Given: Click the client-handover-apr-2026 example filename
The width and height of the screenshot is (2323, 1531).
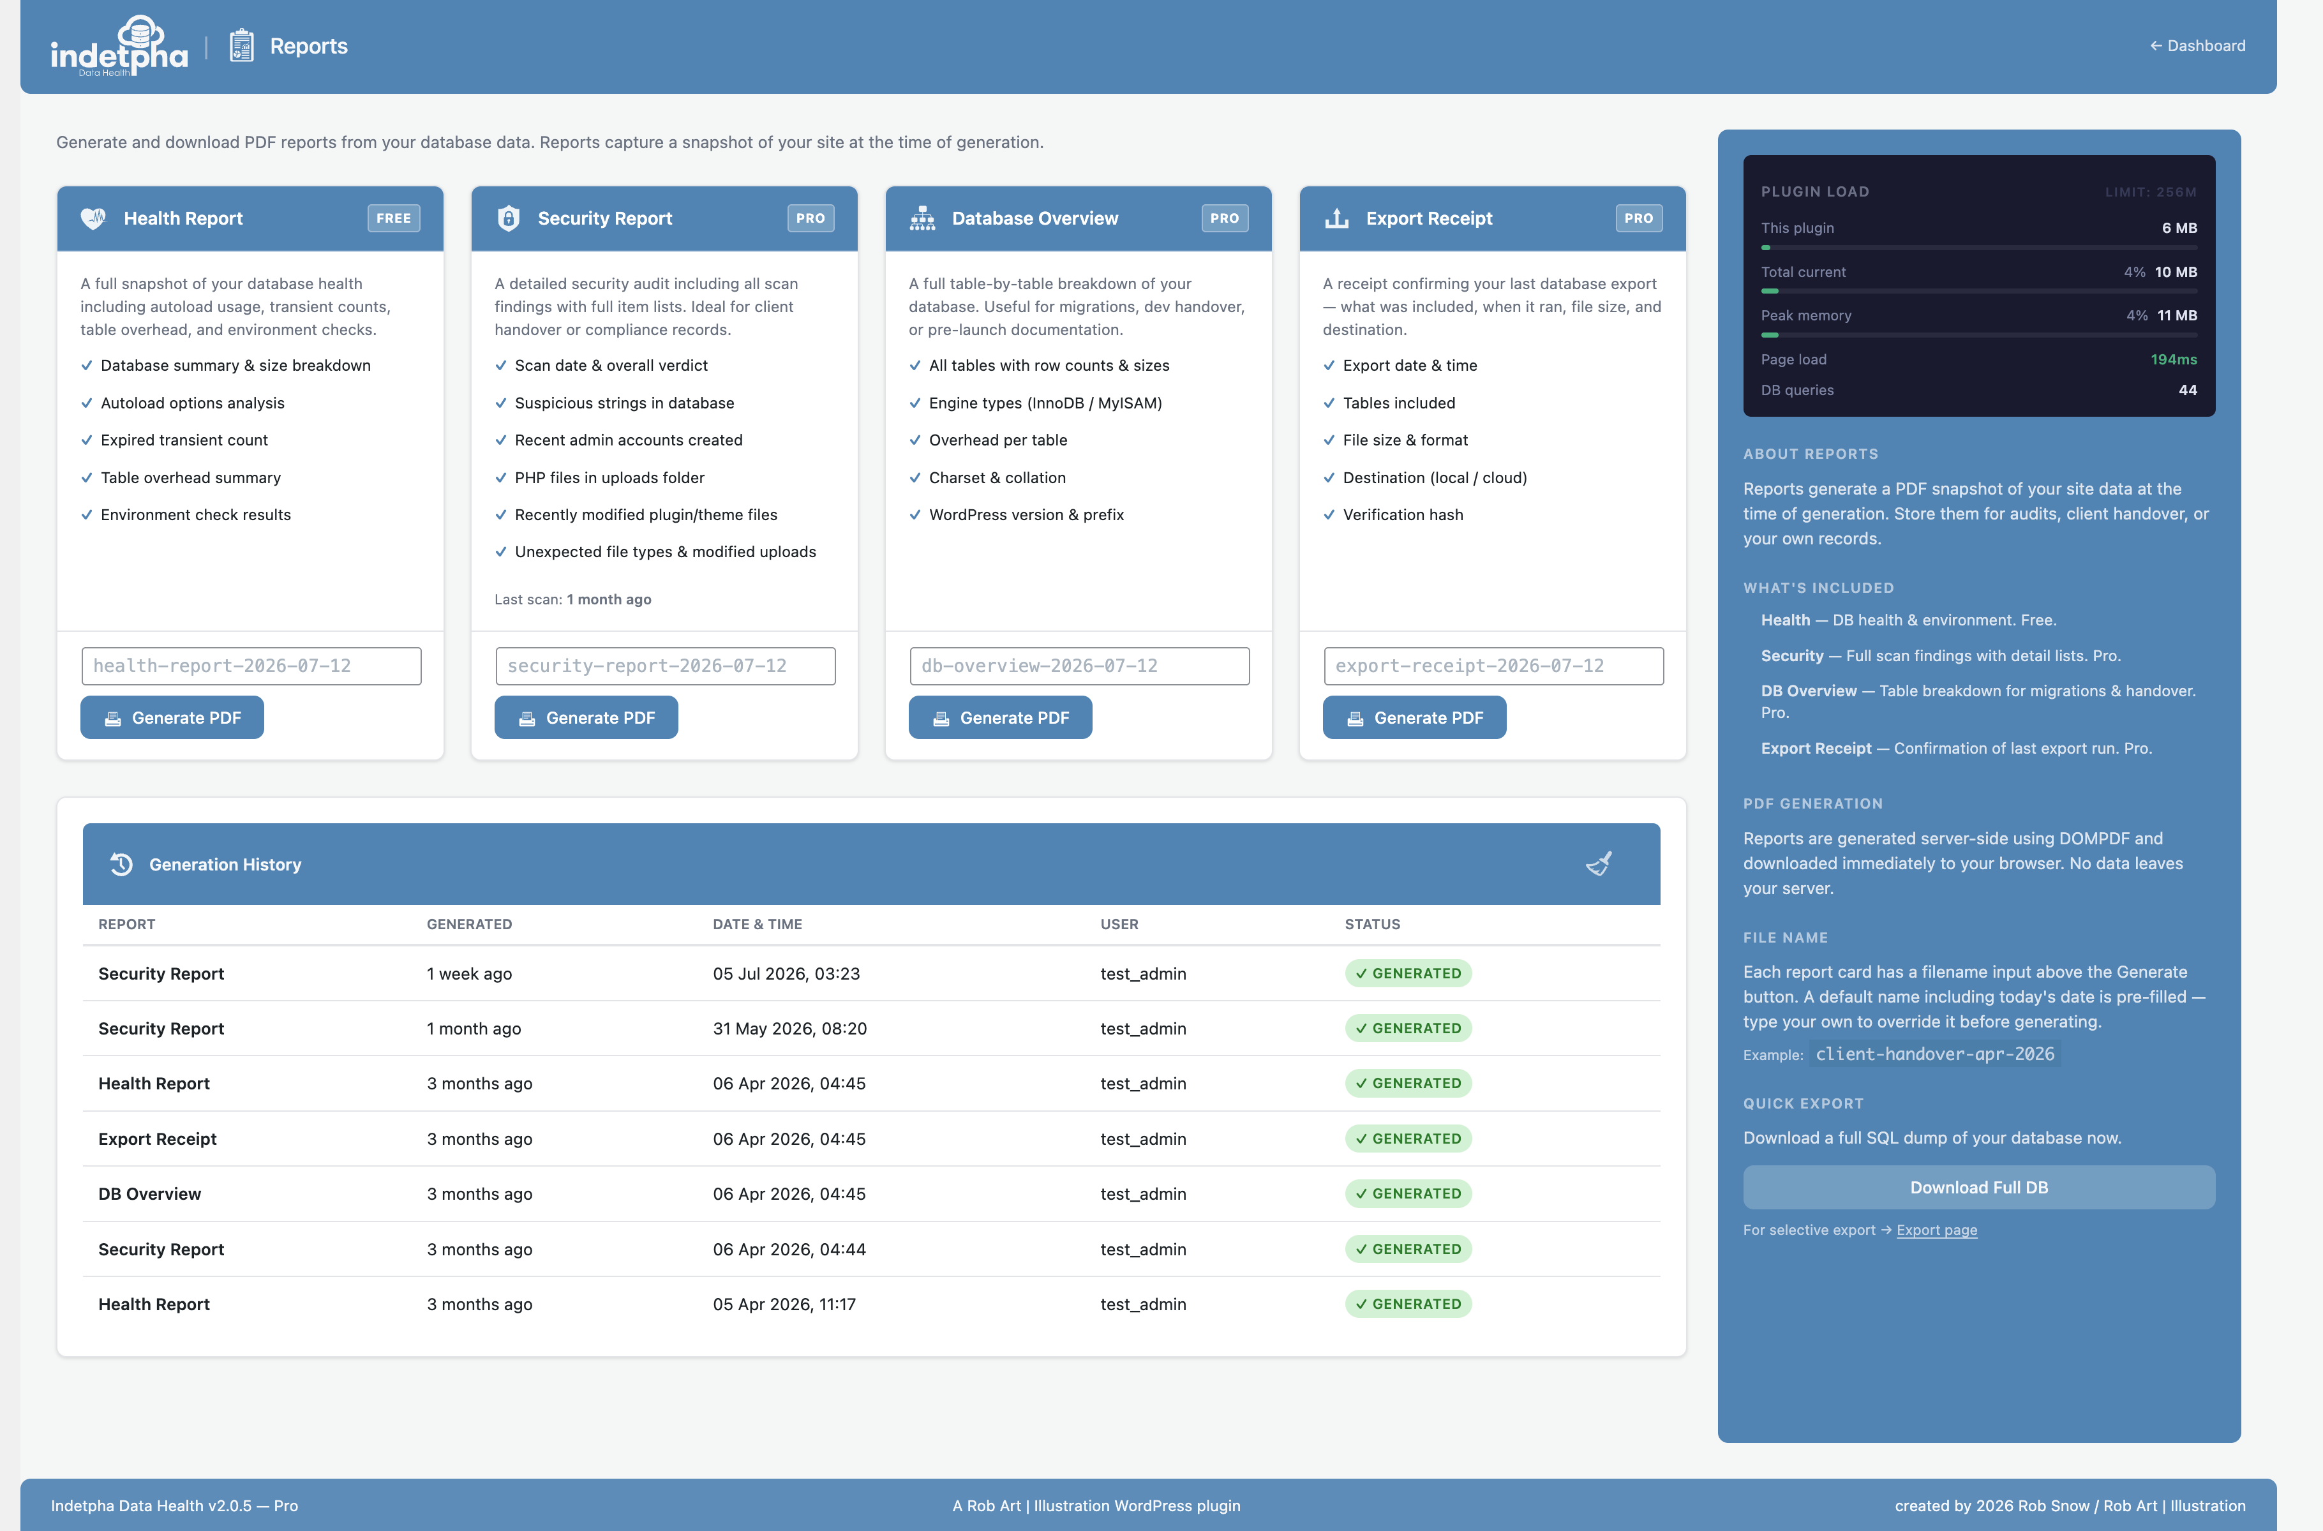Looking at the screenshot, I should coord(1934,1054).
